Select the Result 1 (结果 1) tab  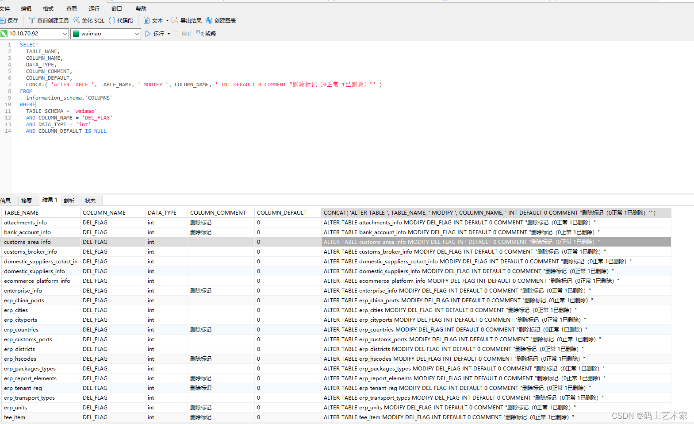click(x=50, y=200)
